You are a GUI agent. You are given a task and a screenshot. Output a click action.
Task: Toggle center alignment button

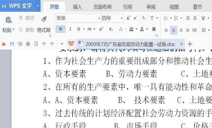click(x=174, y=30)
